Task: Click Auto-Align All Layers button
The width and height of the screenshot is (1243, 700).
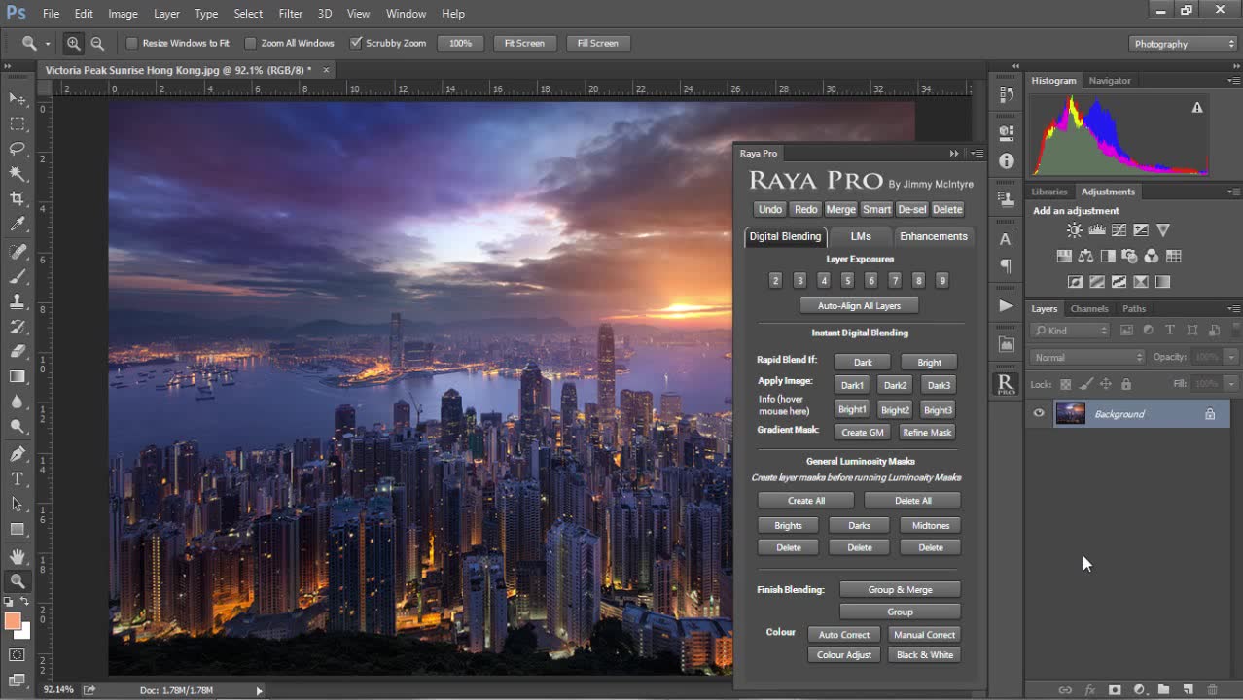Action: (x=859, y=305)
